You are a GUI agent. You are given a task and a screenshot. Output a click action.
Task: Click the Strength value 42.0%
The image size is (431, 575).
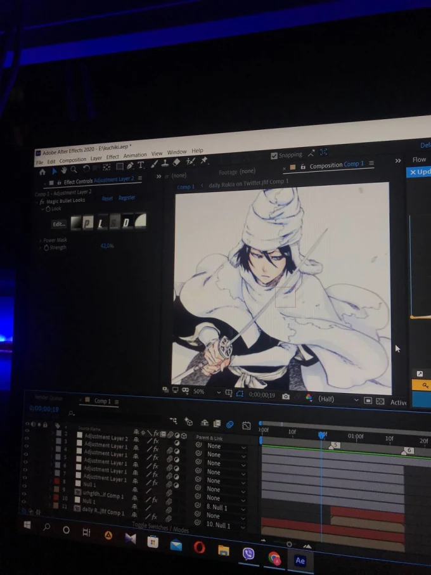(x=106, y=246)
